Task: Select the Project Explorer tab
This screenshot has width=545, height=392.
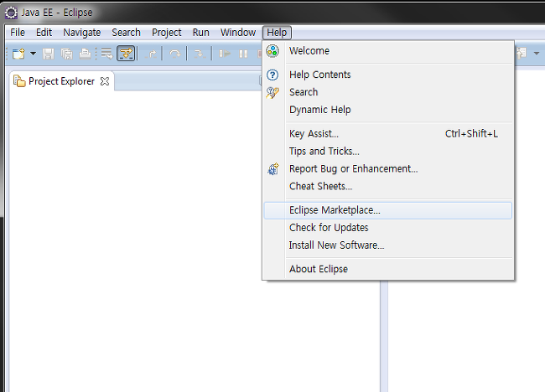Action: pos(61,81)
